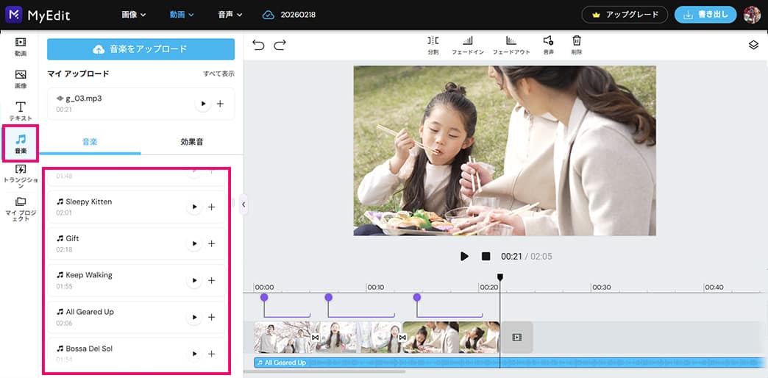The height and width of the screenshot is (378, 768).
Task: Preview g_03.mp3 with its play button
Action: pyautogui.click(x=203, y=104)
